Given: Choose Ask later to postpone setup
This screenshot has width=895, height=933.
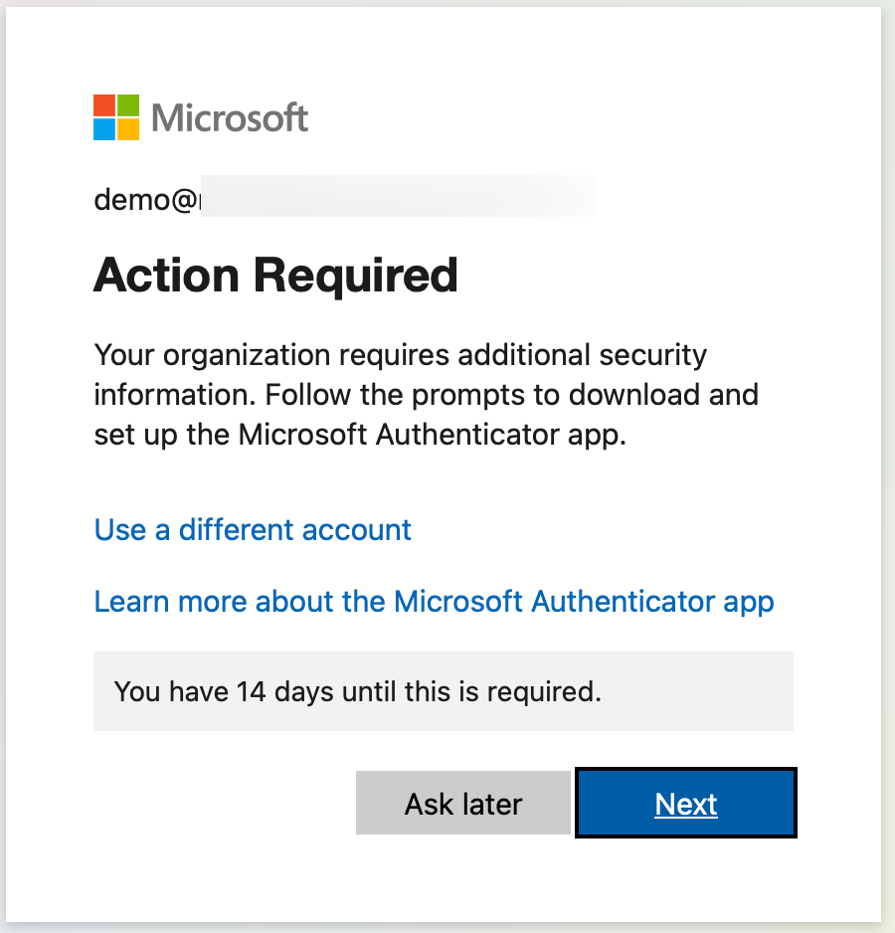Looking at the screenshot, I should (x=463, y=803).
